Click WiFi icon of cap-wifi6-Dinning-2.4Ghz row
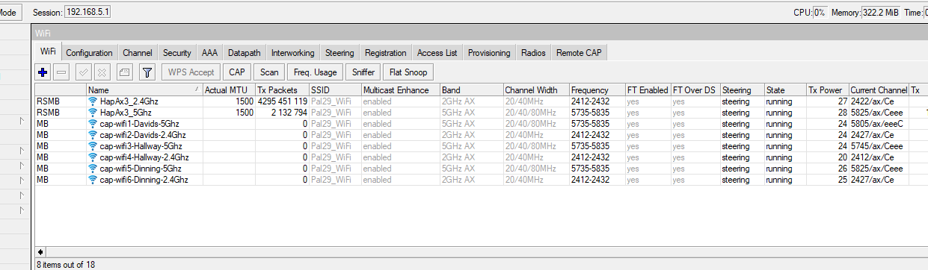928x270 pixels. [93, 180]
